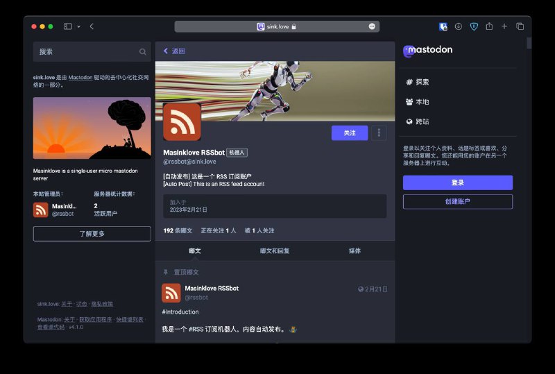Click the search magnifier icon
Image resolution: width=555 pixels, height=374 pixels.
click(x=143, y=51)
